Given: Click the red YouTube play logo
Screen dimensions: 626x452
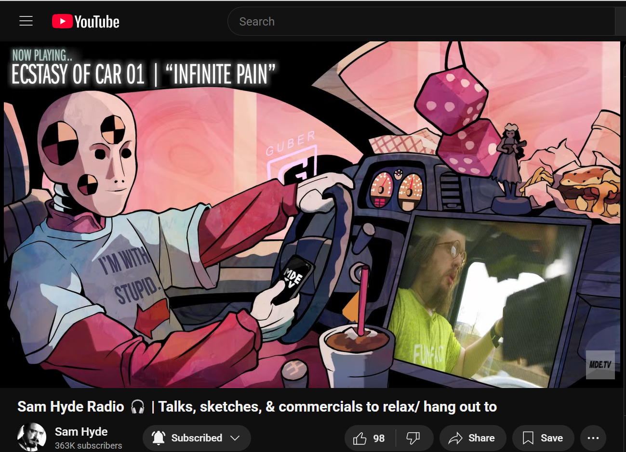Looking at the screenshot, I should (x=62, y=22).
